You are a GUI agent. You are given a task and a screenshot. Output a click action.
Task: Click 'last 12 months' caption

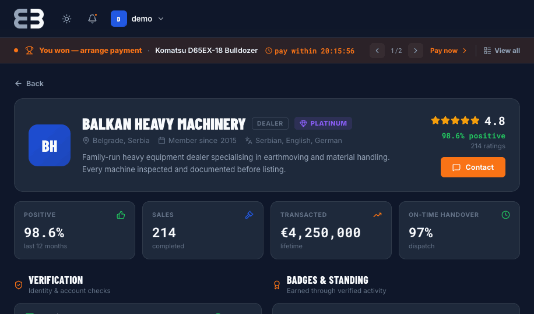click(x=45, y=246)
